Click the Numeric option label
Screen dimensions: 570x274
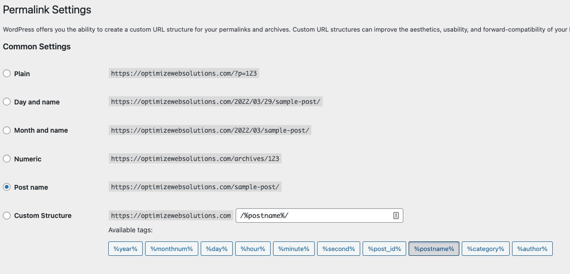click(28, 159)
